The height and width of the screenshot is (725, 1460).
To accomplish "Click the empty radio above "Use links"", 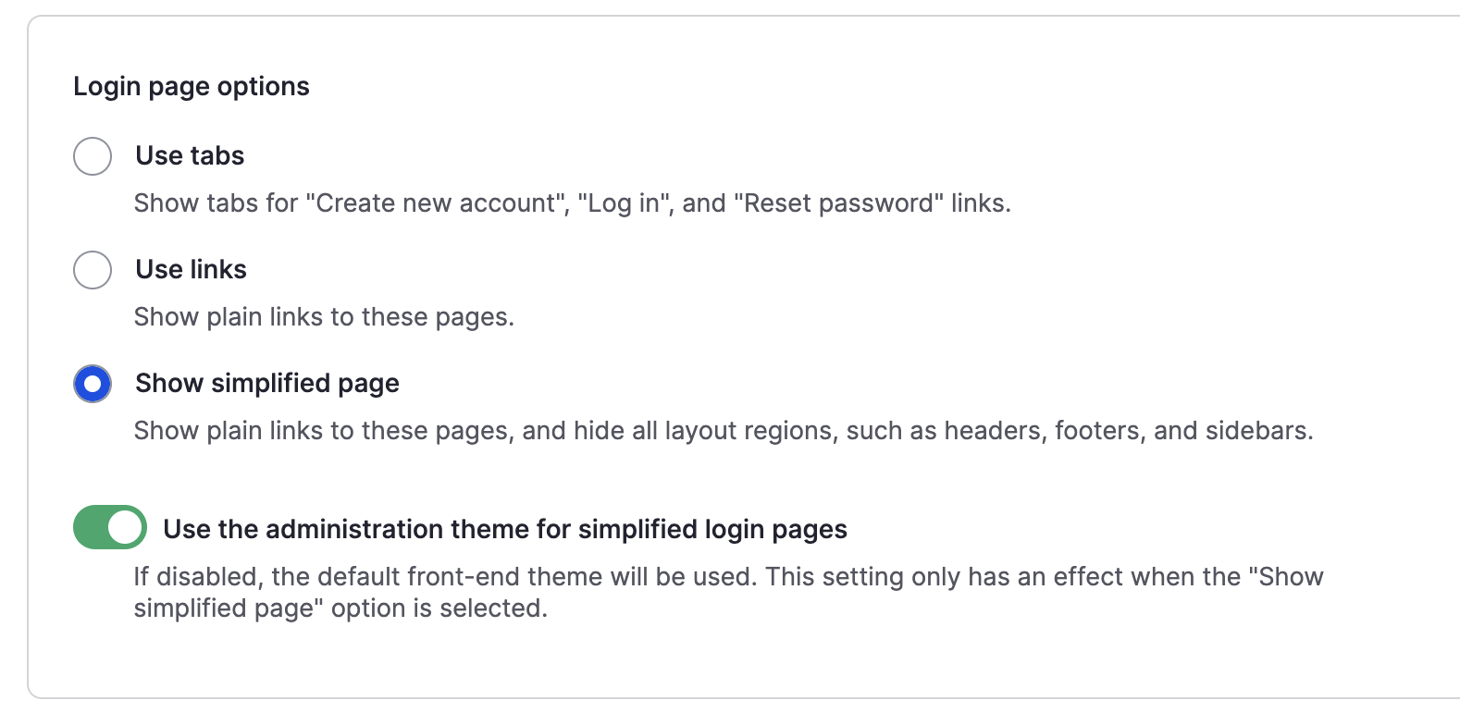I will coord(93,156).
